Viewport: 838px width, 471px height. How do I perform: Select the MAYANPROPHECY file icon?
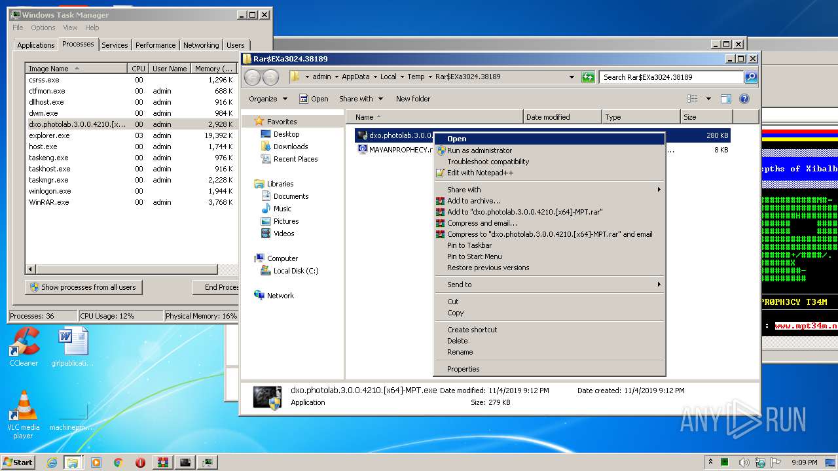click(362, 149)
